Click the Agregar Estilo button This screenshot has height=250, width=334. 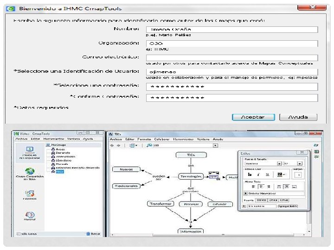(288, 206)
